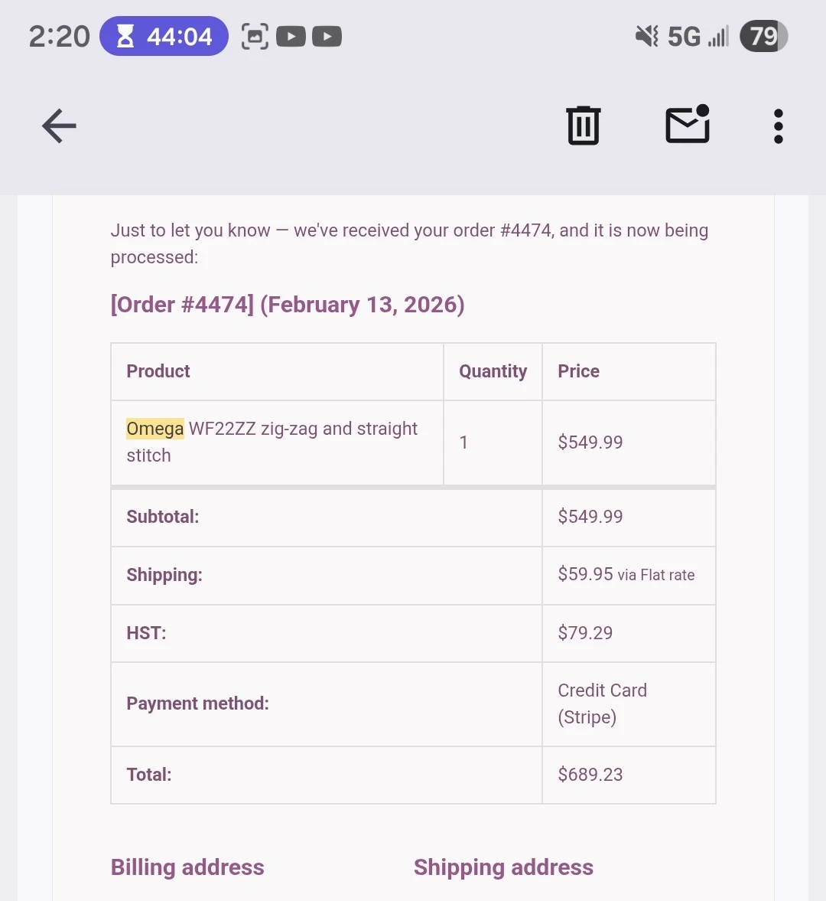Tap the Shipping address heading

[x=503, y=867]
